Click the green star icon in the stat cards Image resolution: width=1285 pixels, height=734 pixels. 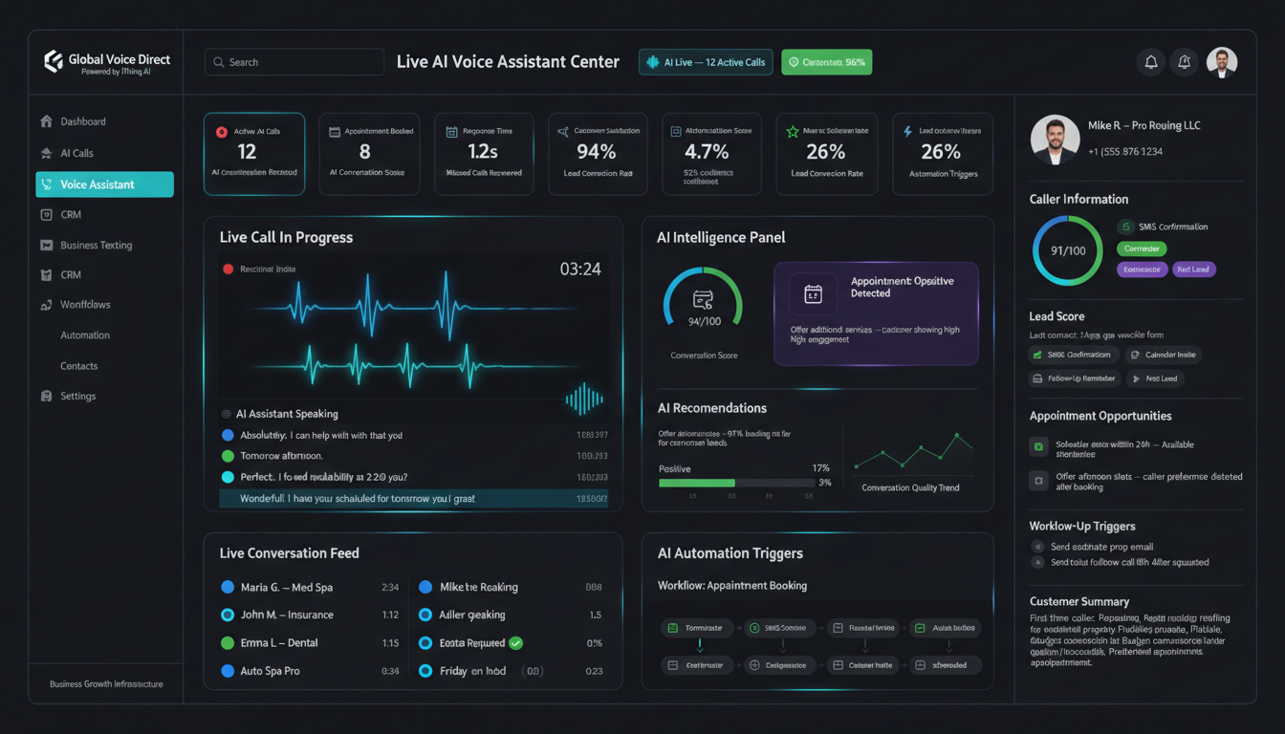point(792,132)
